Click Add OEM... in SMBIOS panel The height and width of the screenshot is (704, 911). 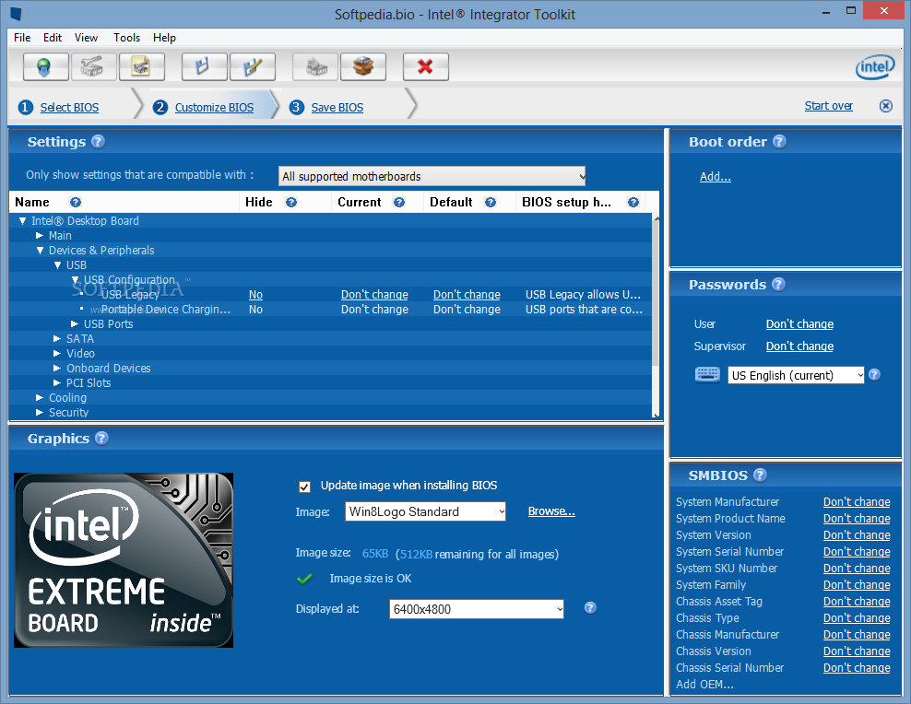[704, 685]
